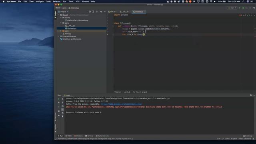Open the main run configuration dropdown
The image size is (256, 144).
pyautogui.click(x=232, y=8)
